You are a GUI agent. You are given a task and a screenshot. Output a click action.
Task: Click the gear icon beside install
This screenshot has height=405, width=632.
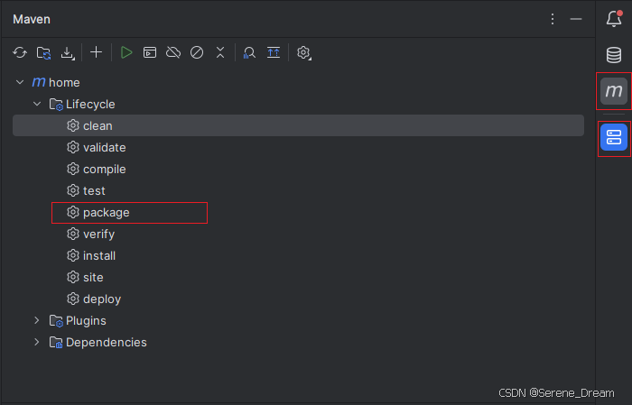73,255
